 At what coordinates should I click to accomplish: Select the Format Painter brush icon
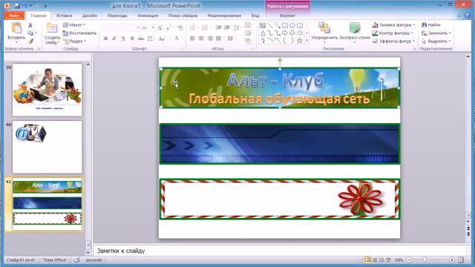[x=30, y=41]
